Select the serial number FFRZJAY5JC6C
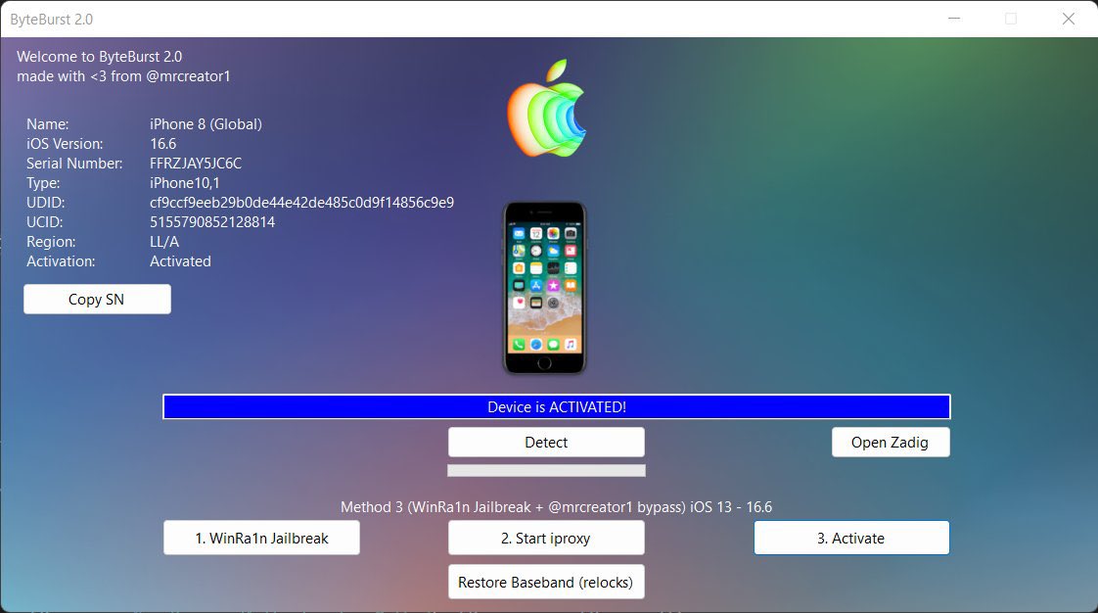Screen dimensions: 1098x613 196,164
